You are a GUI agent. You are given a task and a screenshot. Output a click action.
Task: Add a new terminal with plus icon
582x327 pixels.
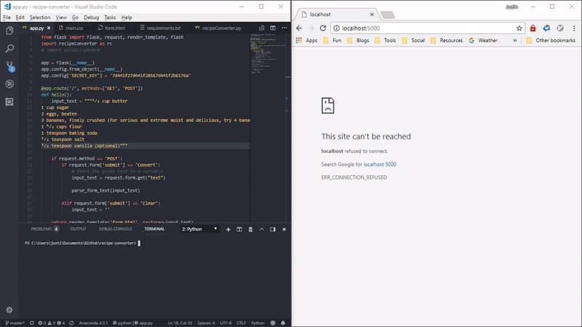[228, 229]
